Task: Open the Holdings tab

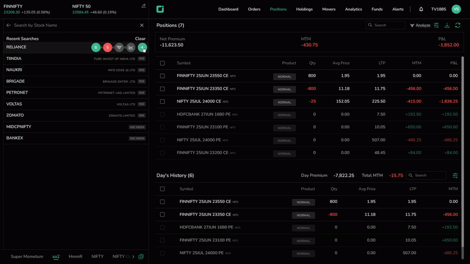Action: (x=304, y=9)
